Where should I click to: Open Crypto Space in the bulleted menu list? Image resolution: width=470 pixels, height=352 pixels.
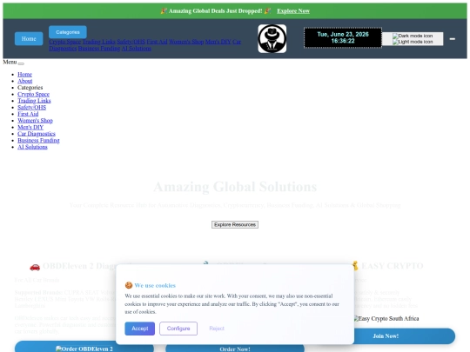[33, 94]
